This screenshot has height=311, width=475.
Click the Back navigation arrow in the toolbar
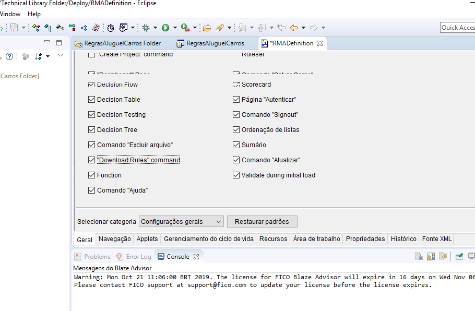(293, 27)
